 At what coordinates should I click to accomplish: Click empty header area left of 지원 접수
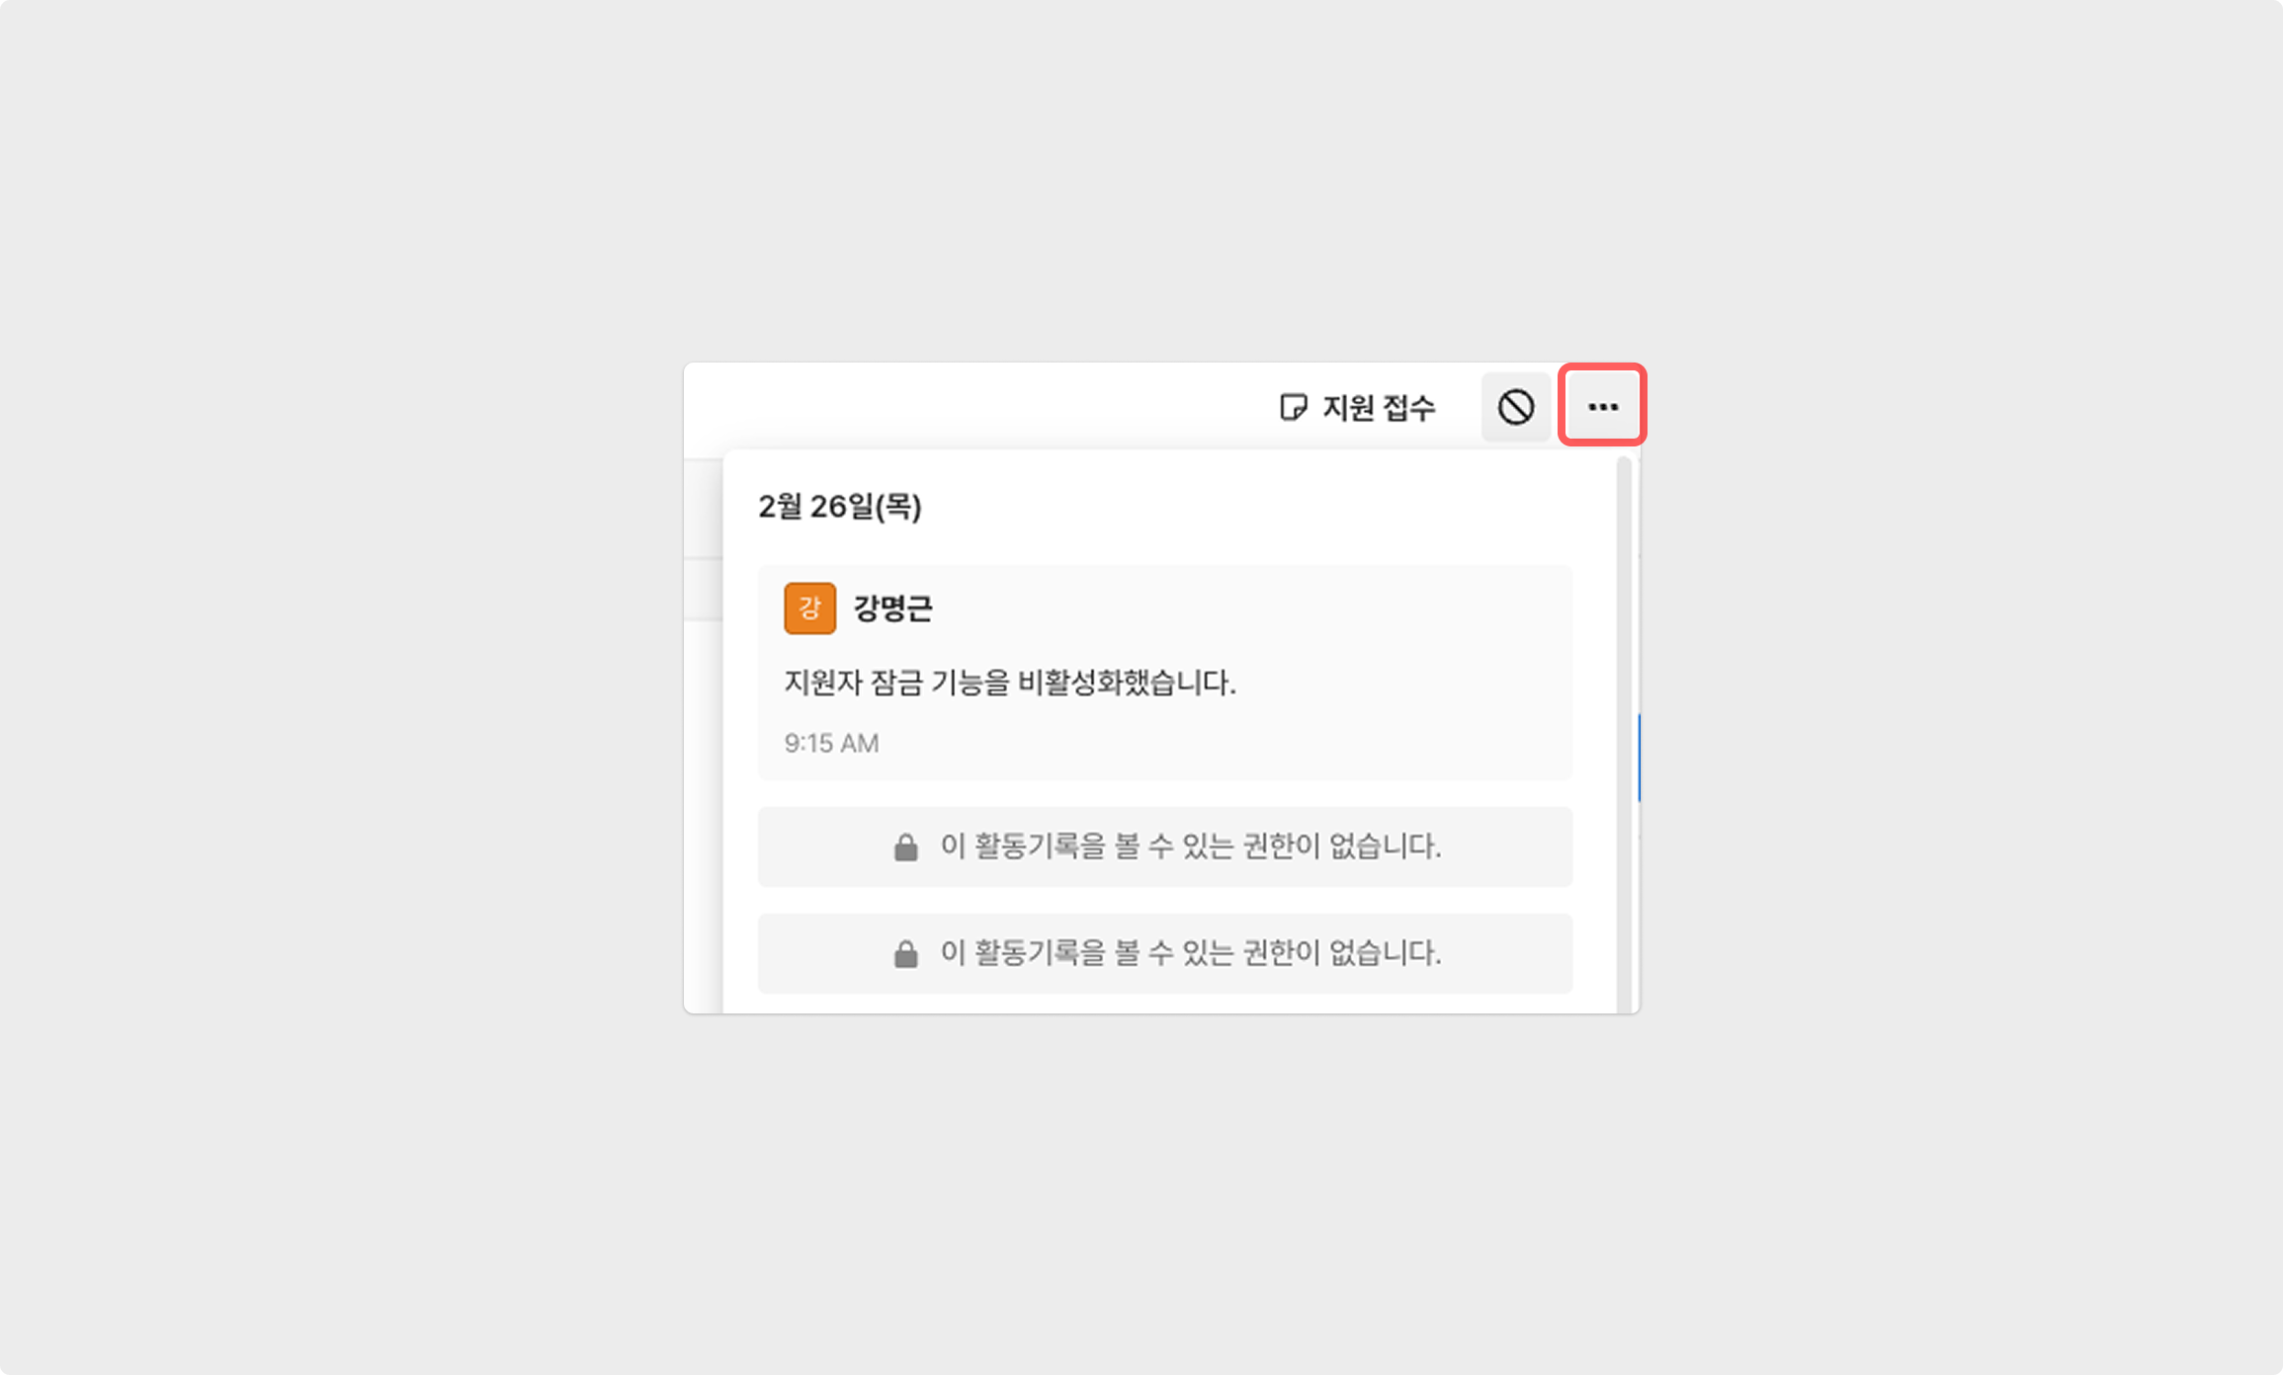coord(978,407)
